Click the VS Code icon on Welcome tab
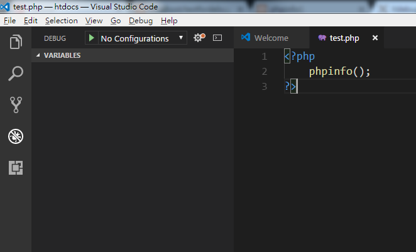Image resolution: width=416 pixels, height=252 pixels. 246,37
